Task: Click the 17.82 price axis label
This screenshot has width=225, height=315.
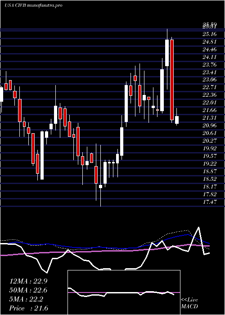Action: click(210, 194)
